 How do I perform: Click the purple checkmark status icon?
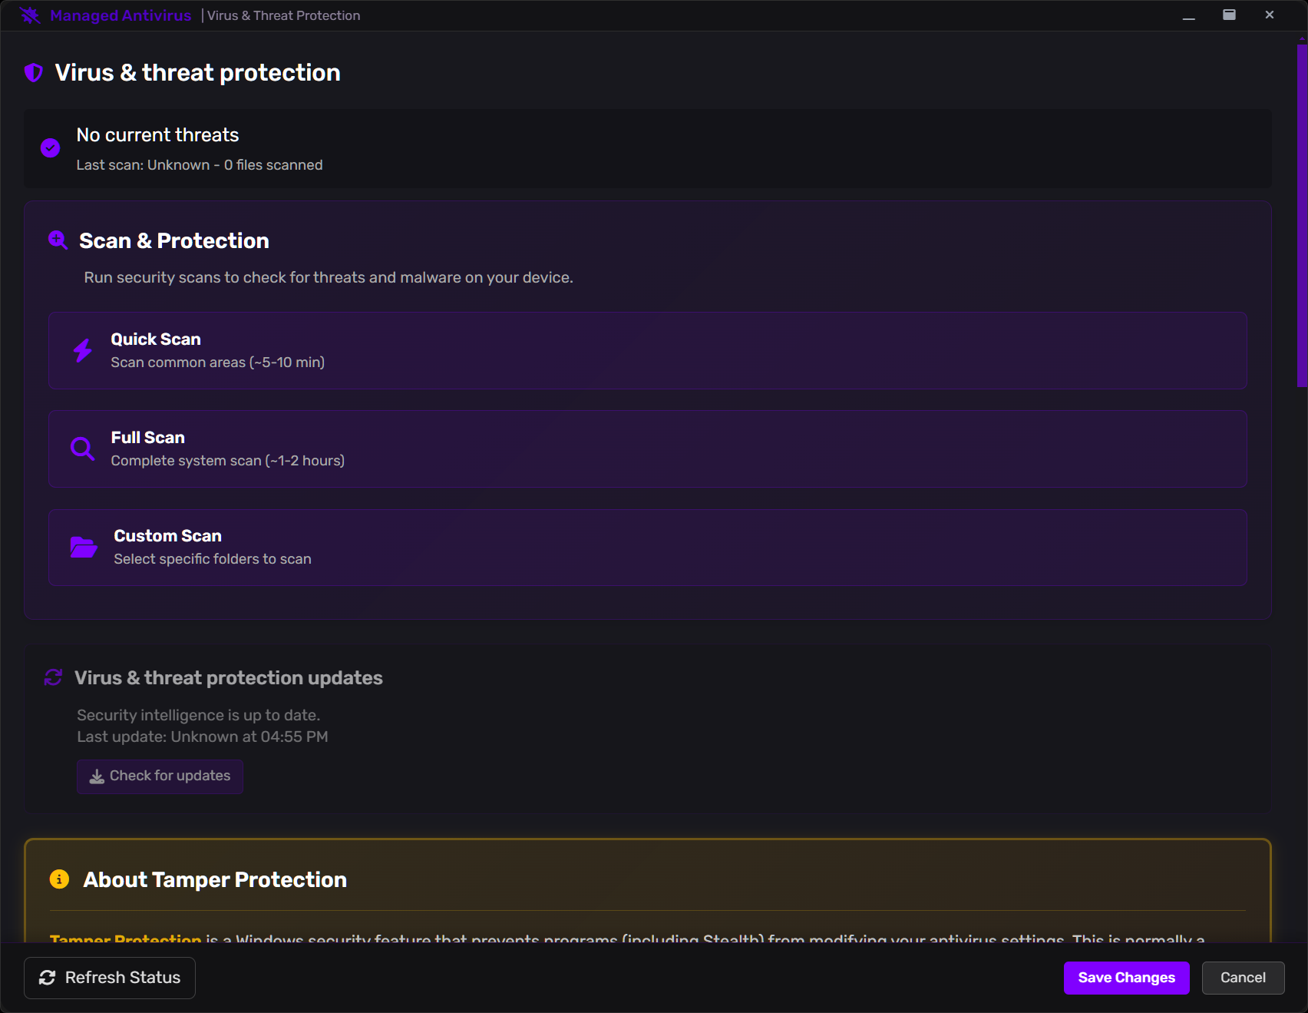coord(51,148)
